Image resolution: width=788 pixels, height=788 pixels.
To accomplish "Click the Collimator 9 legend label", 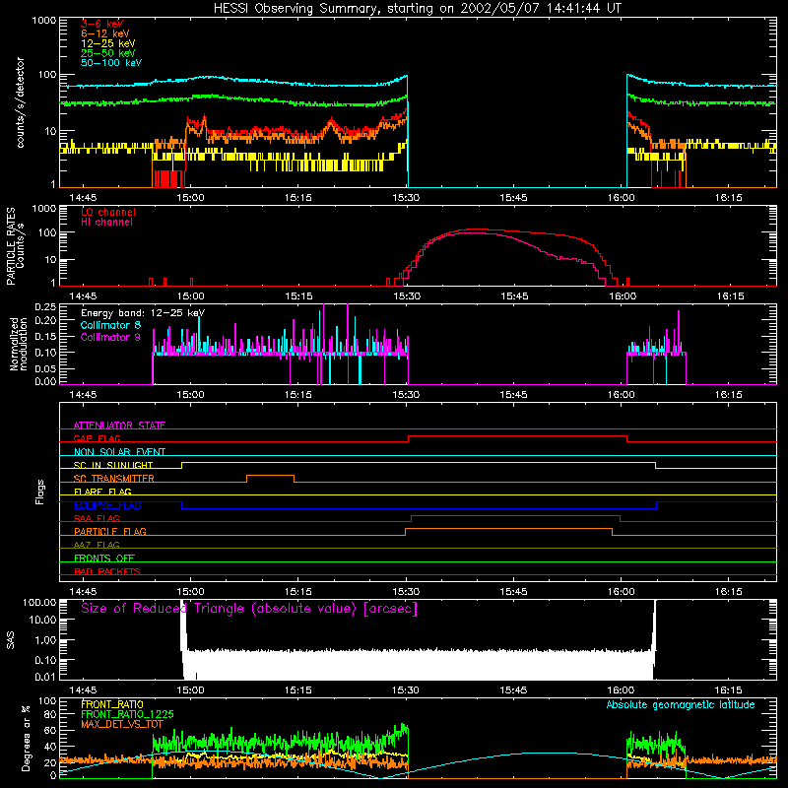I will [x=110, y=337].
